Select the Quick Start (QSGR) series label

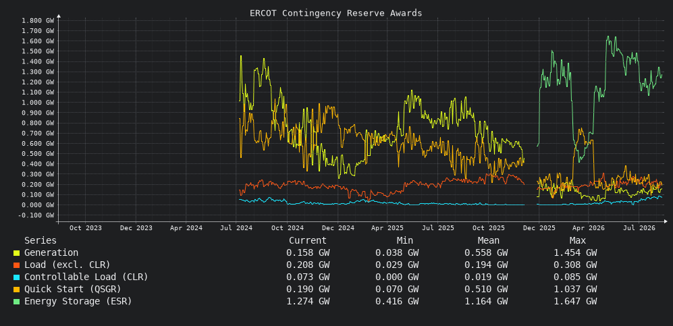tap(72, 289)
